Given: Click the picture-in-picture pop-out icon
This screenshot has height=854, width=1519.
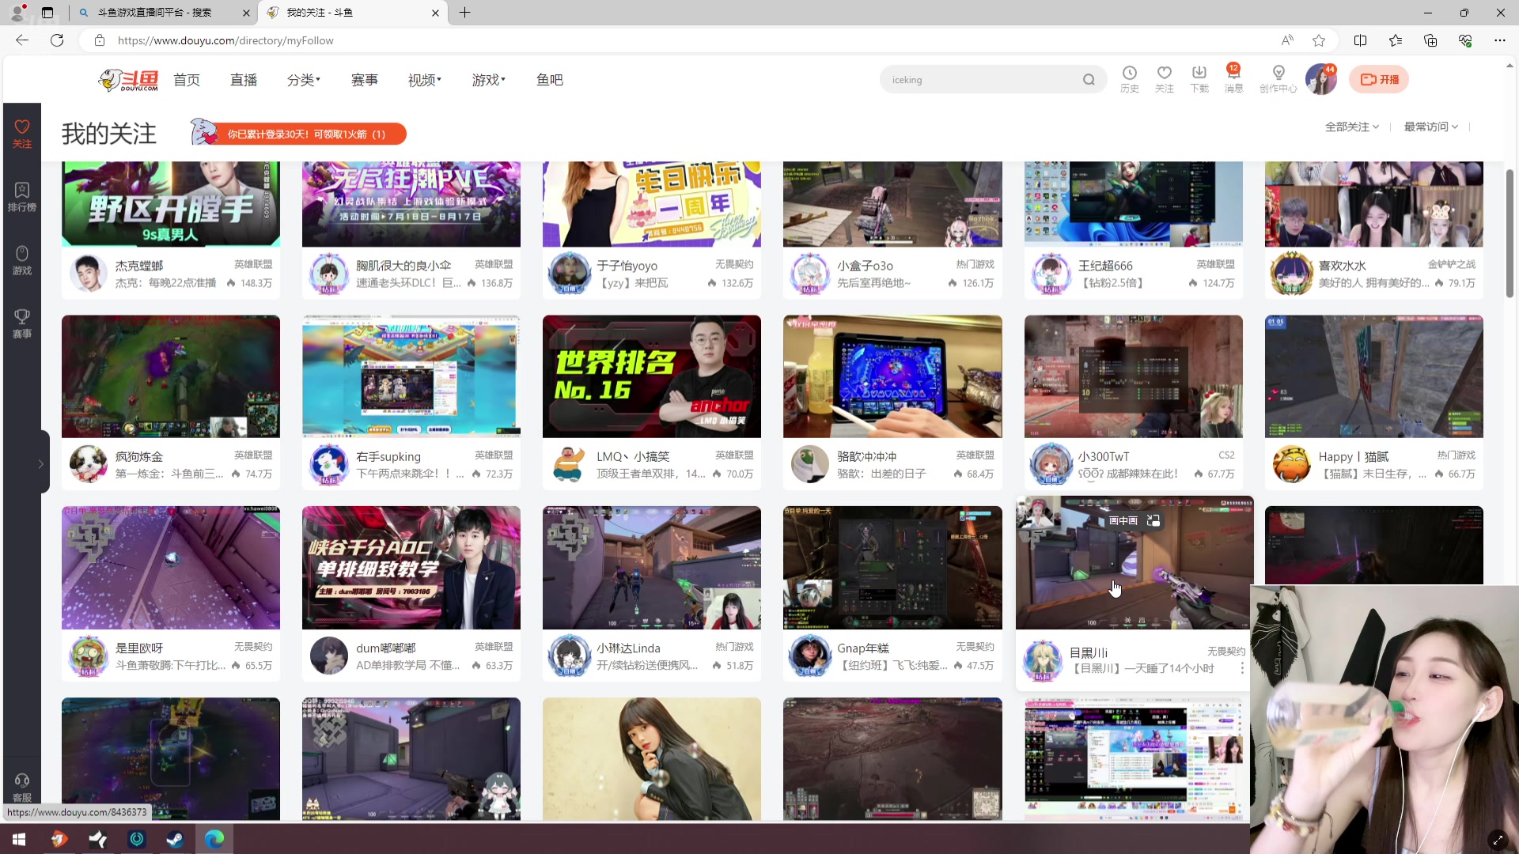Looking at the screenshot, I should (1153, 520).
